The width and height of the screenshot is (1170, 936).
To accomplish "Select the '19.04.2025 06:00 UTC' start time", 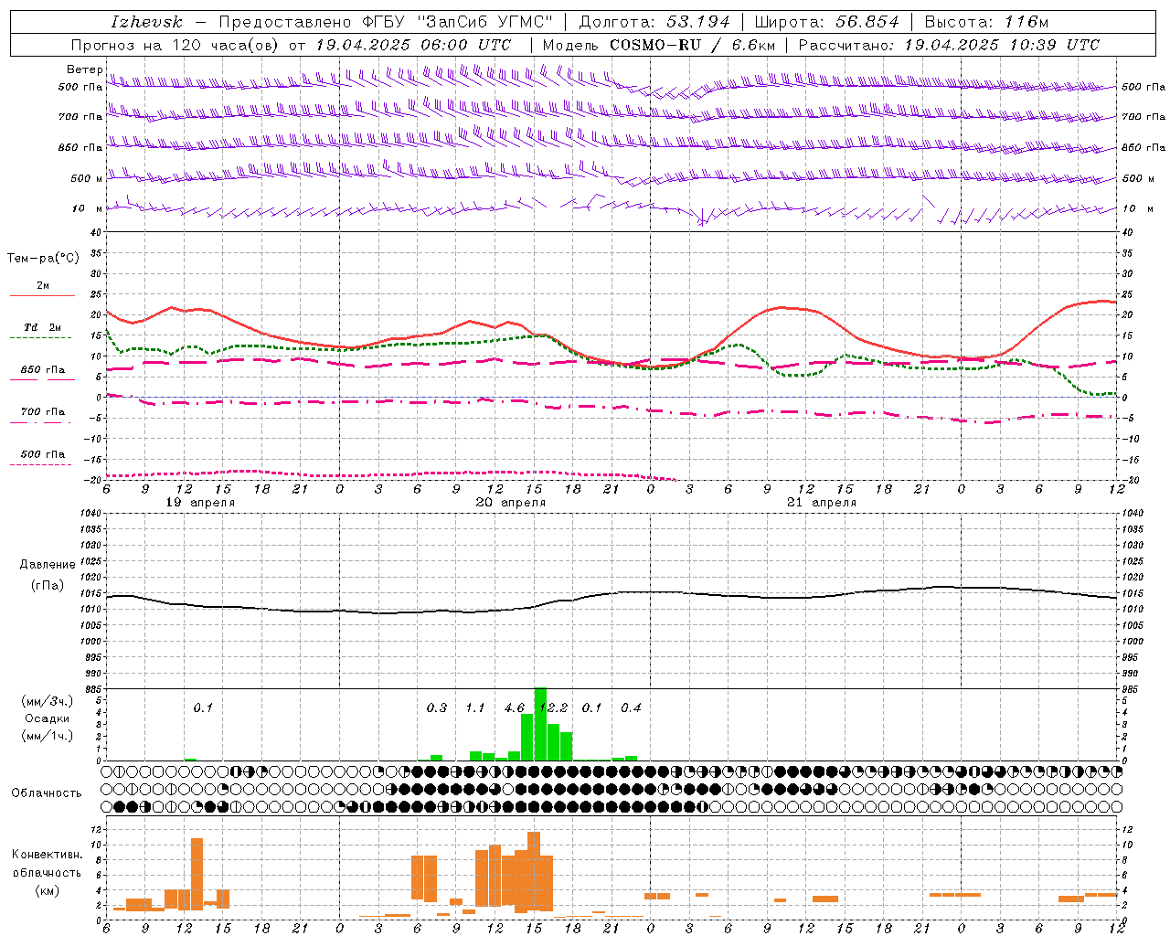I will point(413,45).
